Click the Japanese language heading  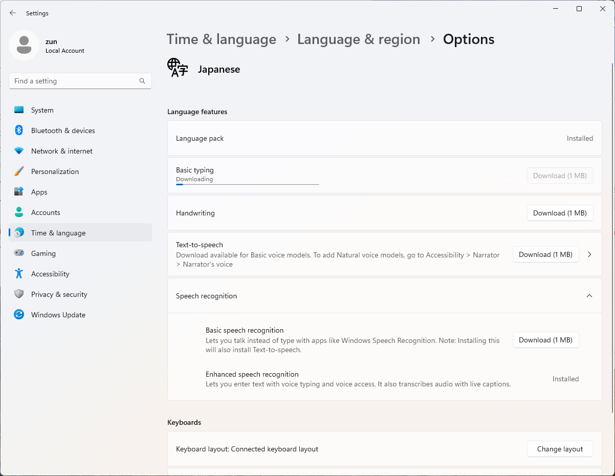pyautogui.click(x=219, y=69)
